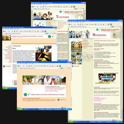Click the Back arrow in the Boarding window
This screenshot has height=124, width=124.
click(x=69, y=24)
